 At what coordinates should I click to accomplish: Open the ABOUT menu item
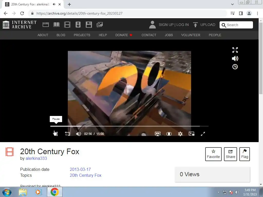coord(43,35)
